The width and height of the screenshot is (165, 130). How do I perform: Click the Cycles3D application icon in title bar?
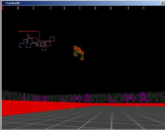(4, 3)
